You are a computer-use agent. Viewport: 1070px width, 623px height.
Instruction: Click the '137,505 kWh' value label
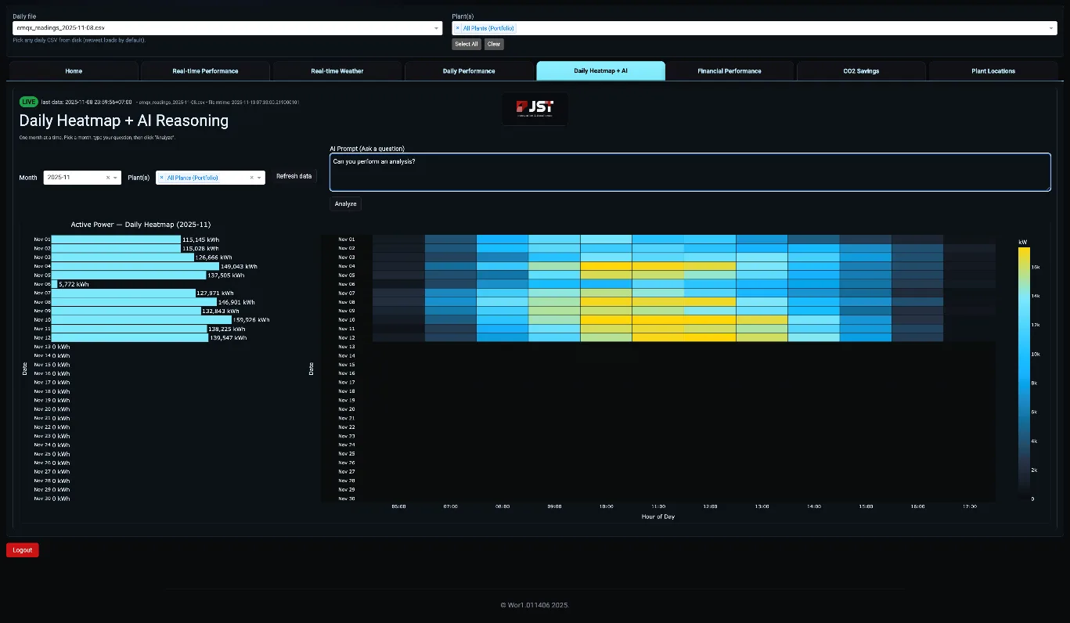click(226, 275)
